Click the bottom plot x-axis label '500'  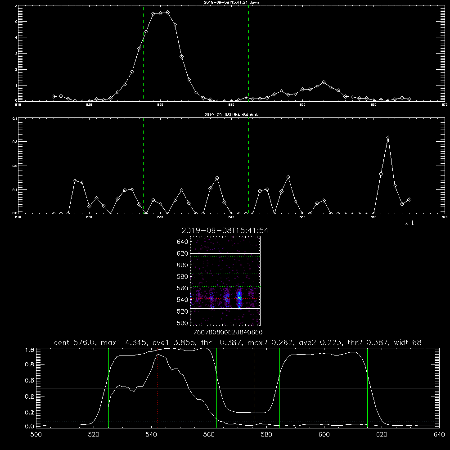pos(36,435)
